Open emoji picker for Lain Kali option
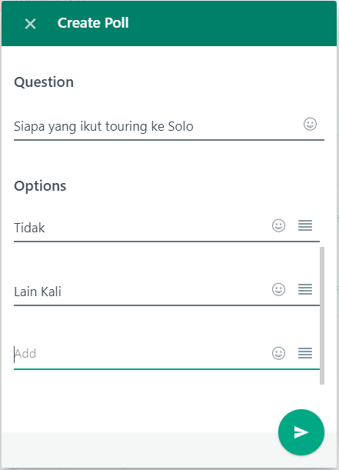Screen dimensions: 339x470 [278, 289]
